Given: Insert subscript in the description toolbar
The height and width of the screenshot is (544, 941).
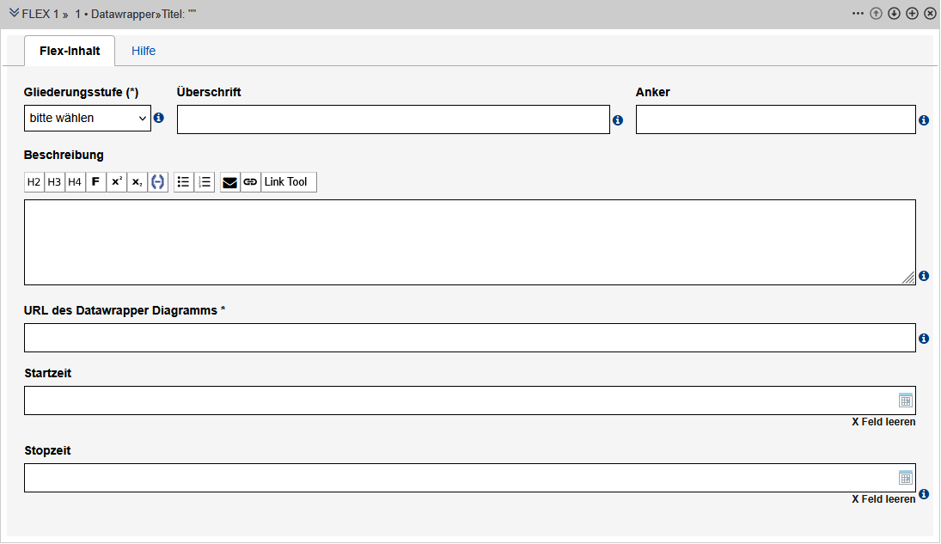Looking at the screenshot, I should [x=137, y=182].
